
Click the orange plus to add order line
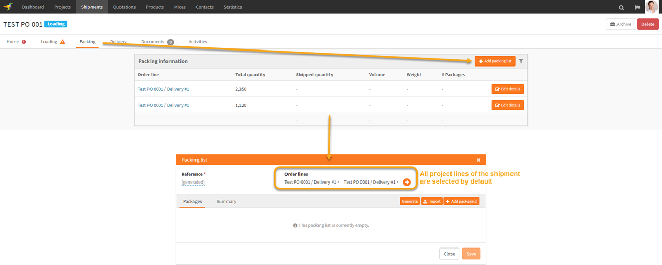407,183
